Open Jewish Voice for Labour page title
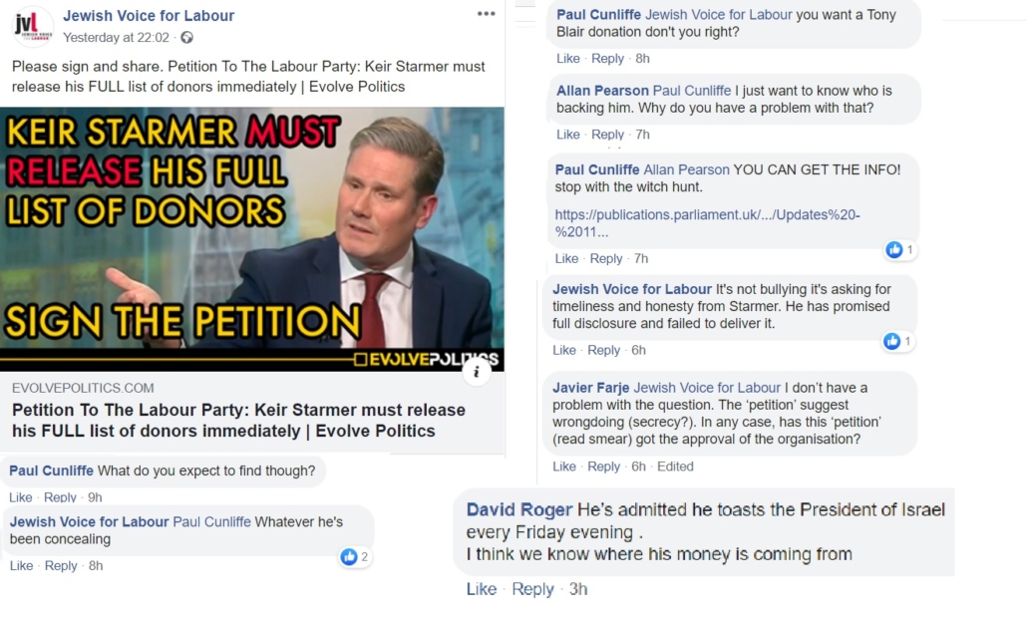 pyautogui.click(x=149, y=16)
